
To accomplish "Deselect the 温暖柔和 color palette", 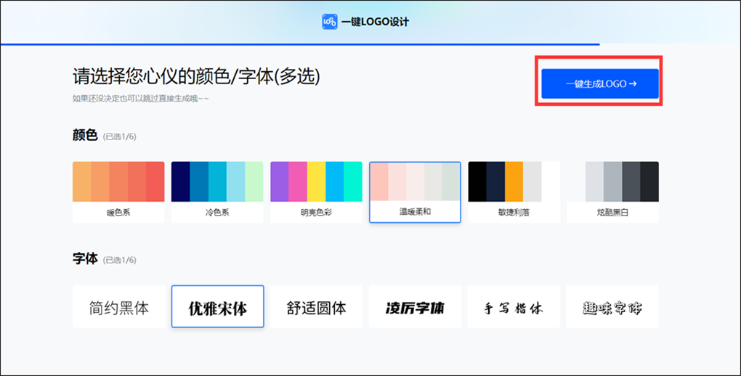I will click(x=415, y=192).
